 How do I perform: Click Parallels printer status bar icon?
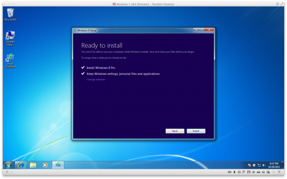click(x=268, y=172)
